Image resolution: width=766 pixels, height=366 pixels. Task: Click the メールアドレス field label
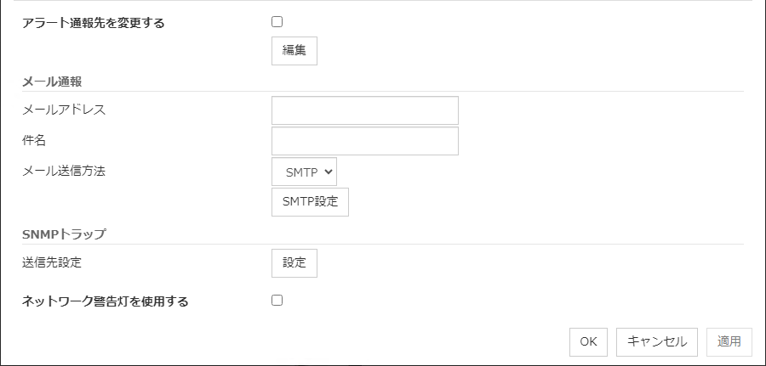click(x=65, y=109)
